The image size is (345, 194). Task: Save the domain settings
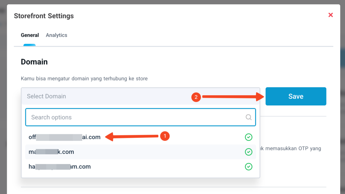point(295,96)
